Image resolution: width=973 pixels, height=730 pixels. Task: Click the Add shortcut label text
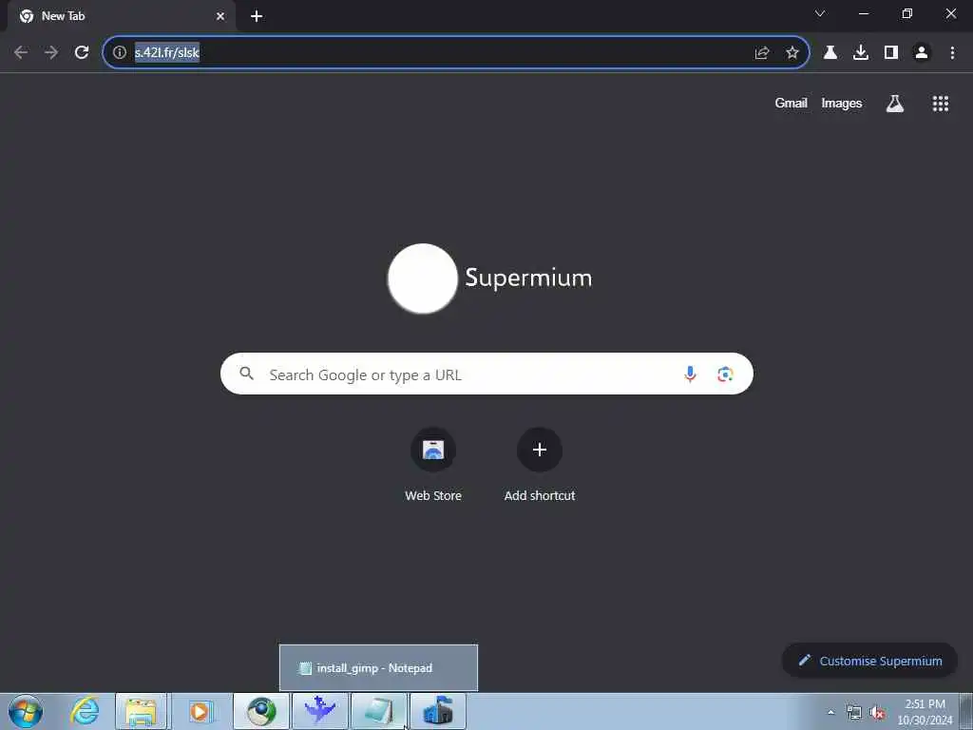(540, 495)
